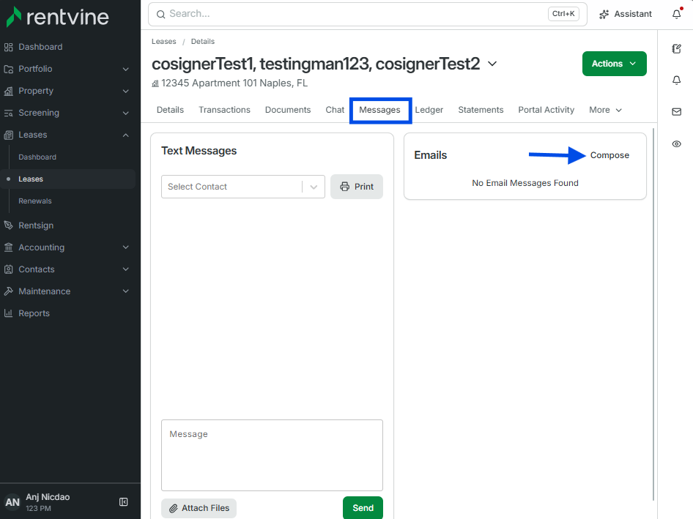Switch to the Transactions tab

coord(224,110)
